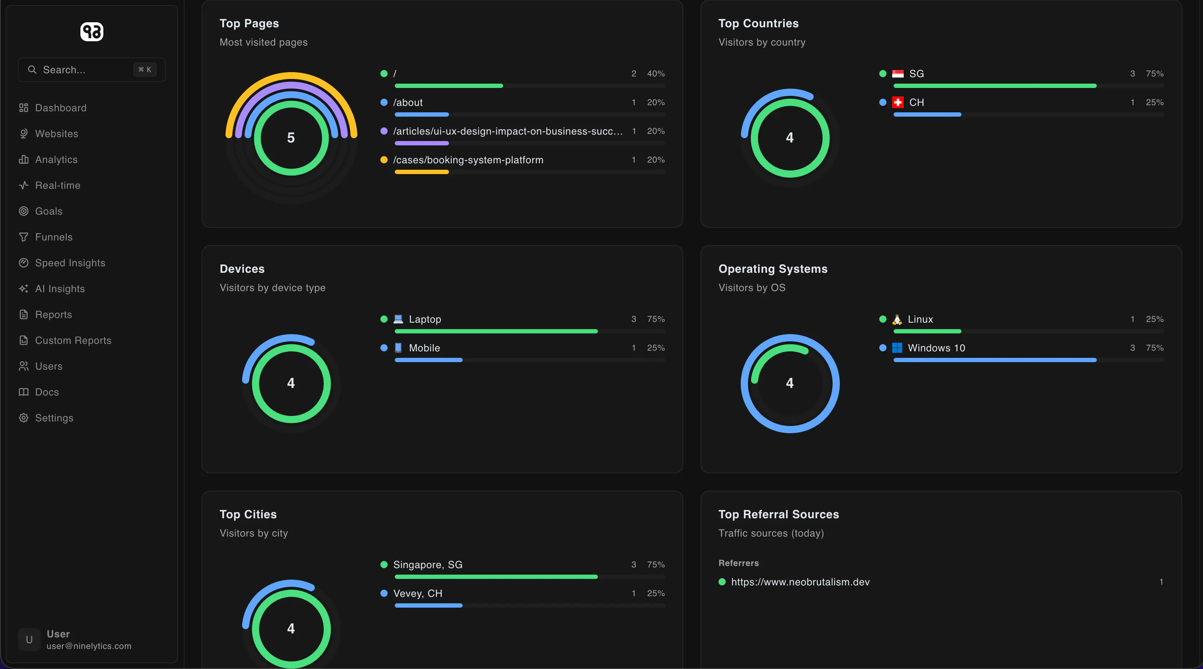Go to Websites in sidebar

click(x=92, y=134)
